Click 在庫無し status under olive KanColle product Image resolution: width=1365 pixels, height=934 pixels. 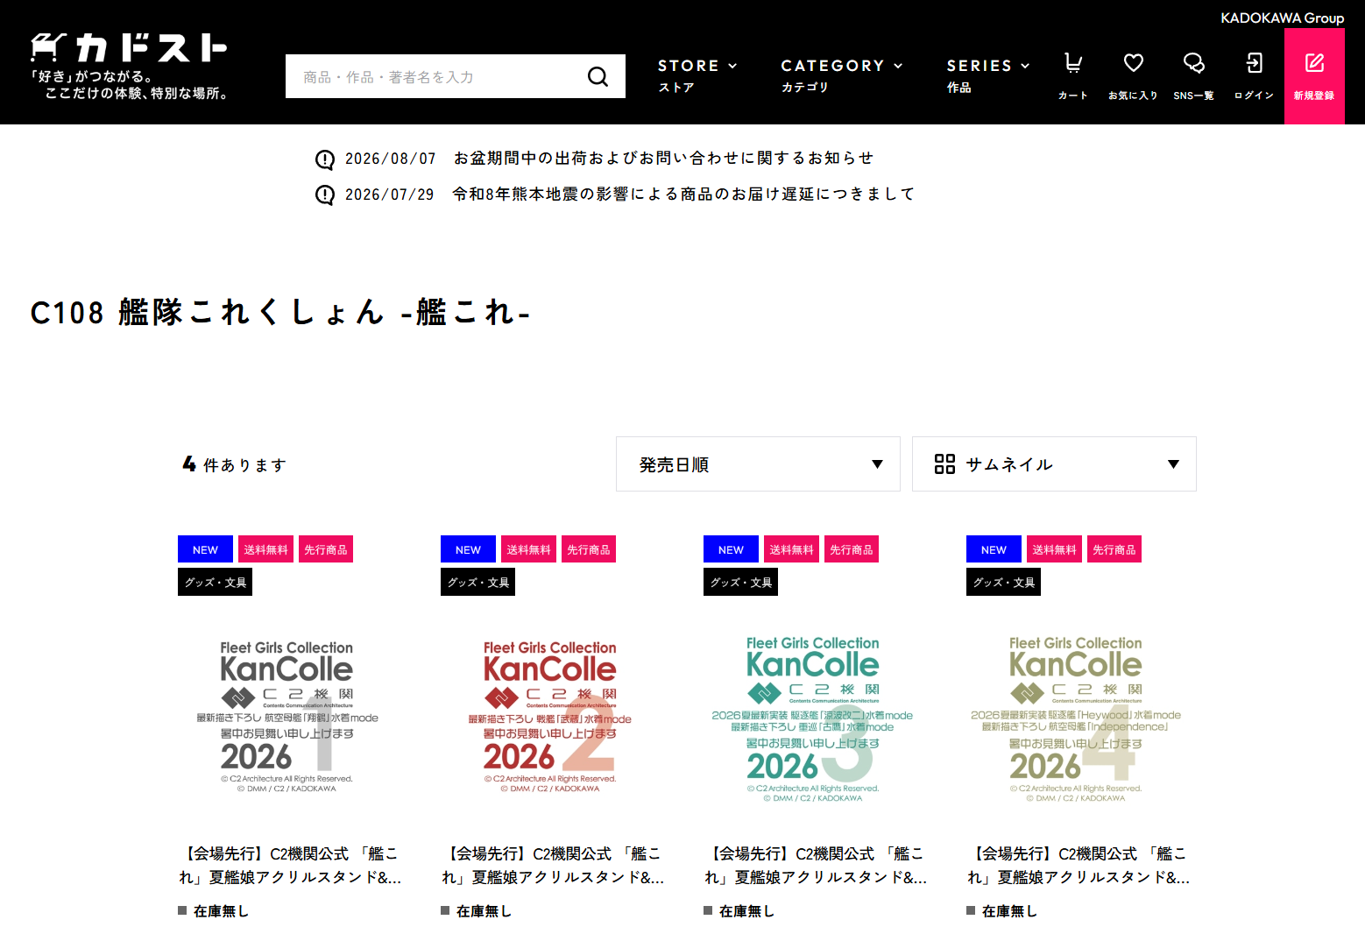(1001, 911)
